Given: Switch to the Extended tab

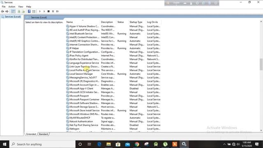Looking at the screenshot, I should click(31, 134).
